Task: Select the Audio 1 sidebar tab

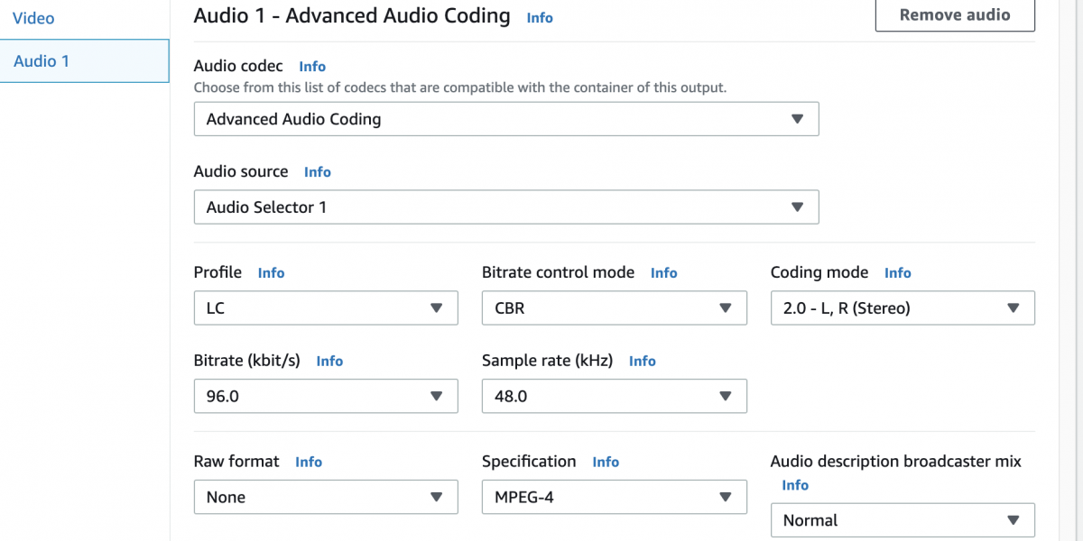Action: pyautogui.click(x=42, y=61)
